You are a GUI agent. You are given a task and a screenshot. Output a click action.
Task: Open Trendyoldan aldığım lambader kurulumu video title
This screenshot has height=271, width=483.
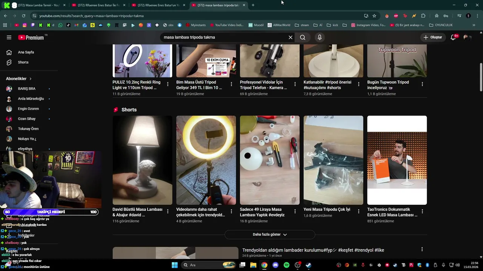tap(313, 250)
